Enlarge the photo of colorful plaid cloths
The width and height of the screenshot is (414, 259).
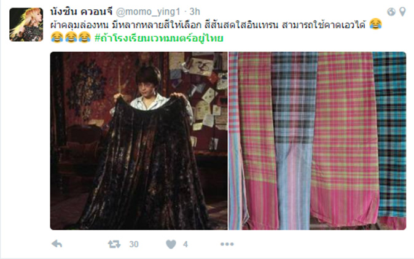(317, 141)
